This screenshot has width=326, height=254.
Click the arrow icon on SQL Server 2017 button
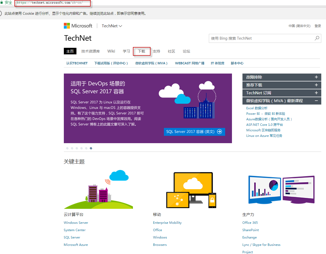point(220,132)
